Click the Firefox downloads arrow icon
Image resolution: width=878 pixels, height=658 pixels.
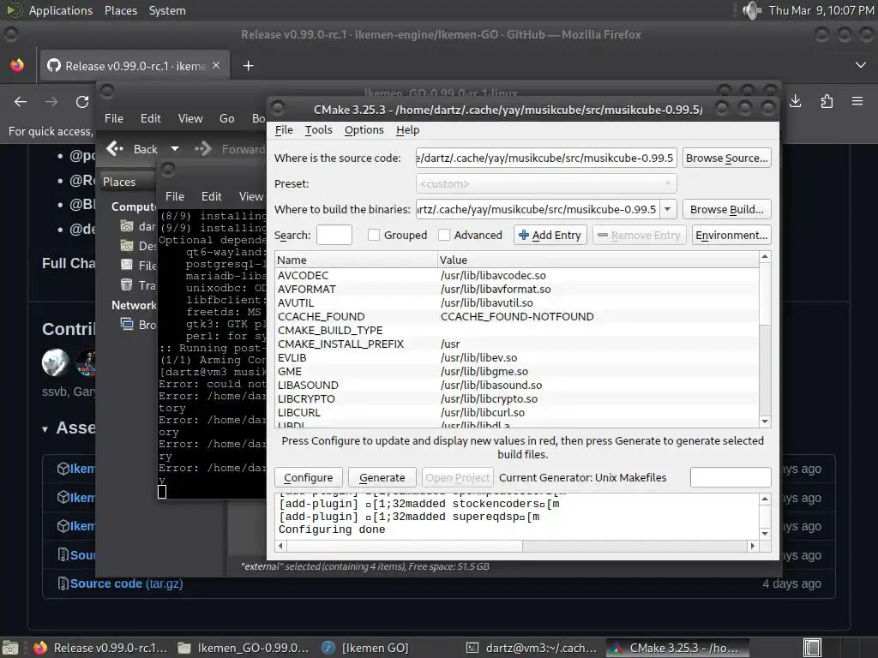[795, 101]
